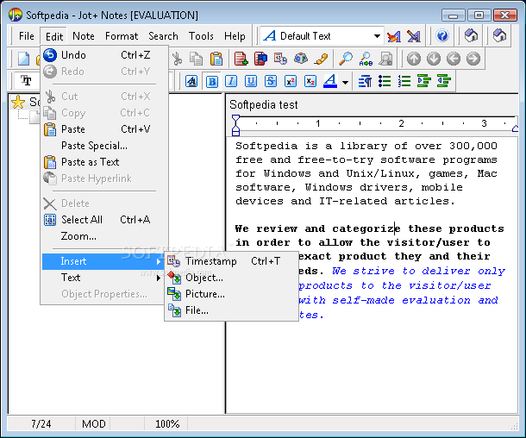Click the text style Tt icon

tap(26, 80)
